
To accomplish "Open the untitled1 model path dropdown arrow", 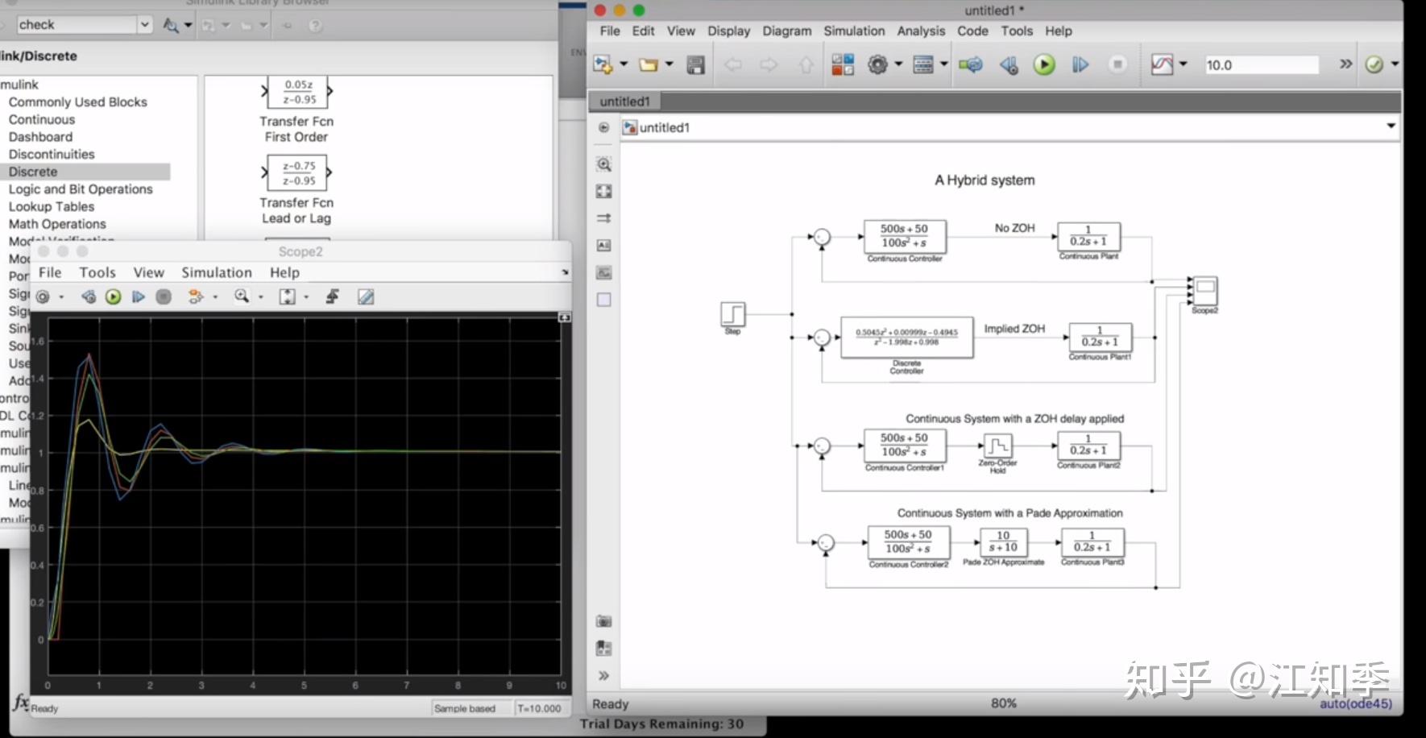I will point(1390,126).
